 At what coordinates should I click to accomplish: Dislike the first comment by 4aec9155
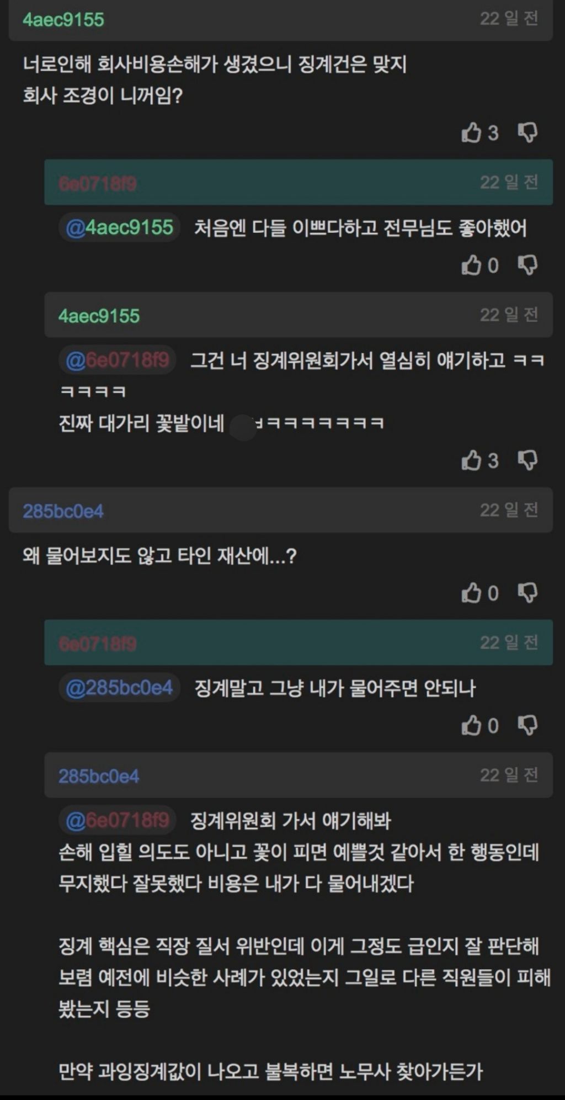(x=527, y=132)
